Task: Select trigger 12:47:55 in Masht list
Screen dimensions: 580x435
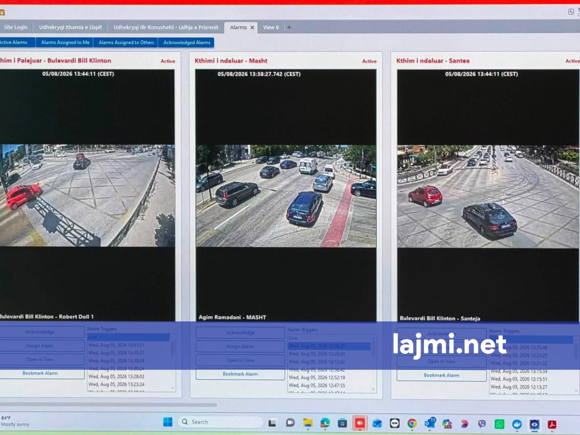Action: click(329, 386)
